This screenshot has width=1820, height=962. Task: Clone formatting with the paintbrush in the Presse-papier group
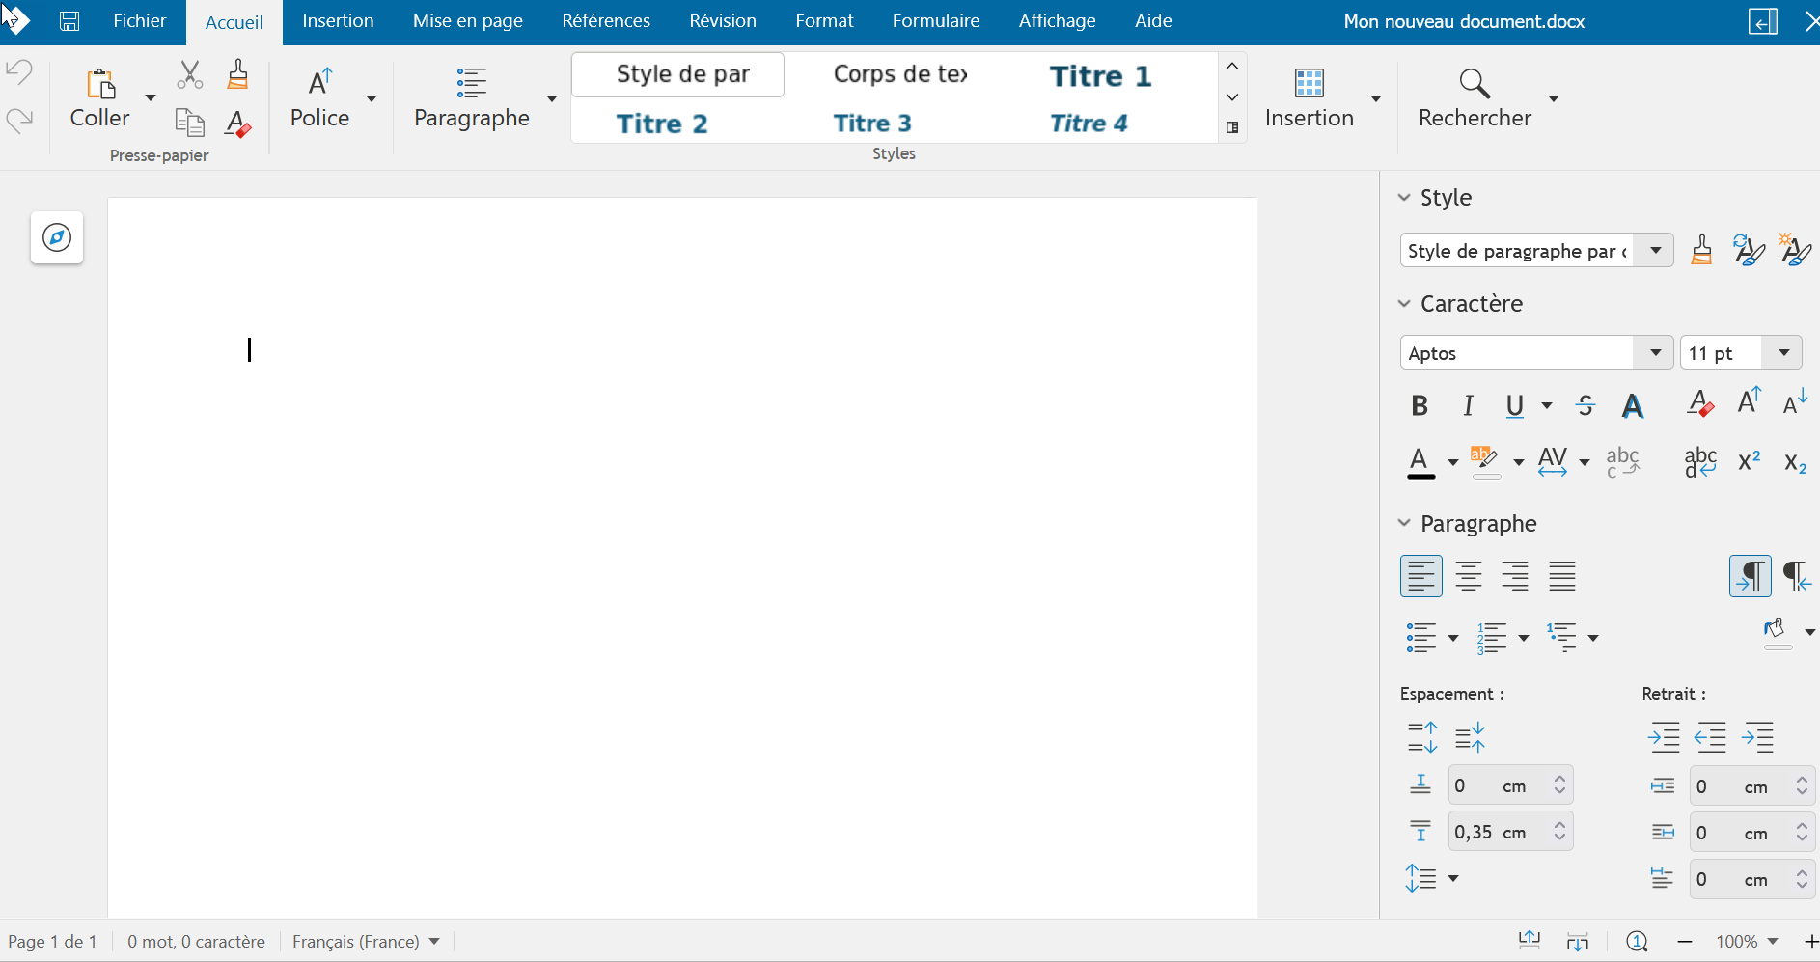pos(237,74)
